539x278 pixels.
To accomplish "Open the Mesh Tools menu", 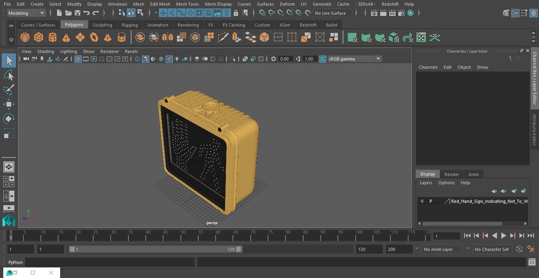I will (x=187, y=4).
